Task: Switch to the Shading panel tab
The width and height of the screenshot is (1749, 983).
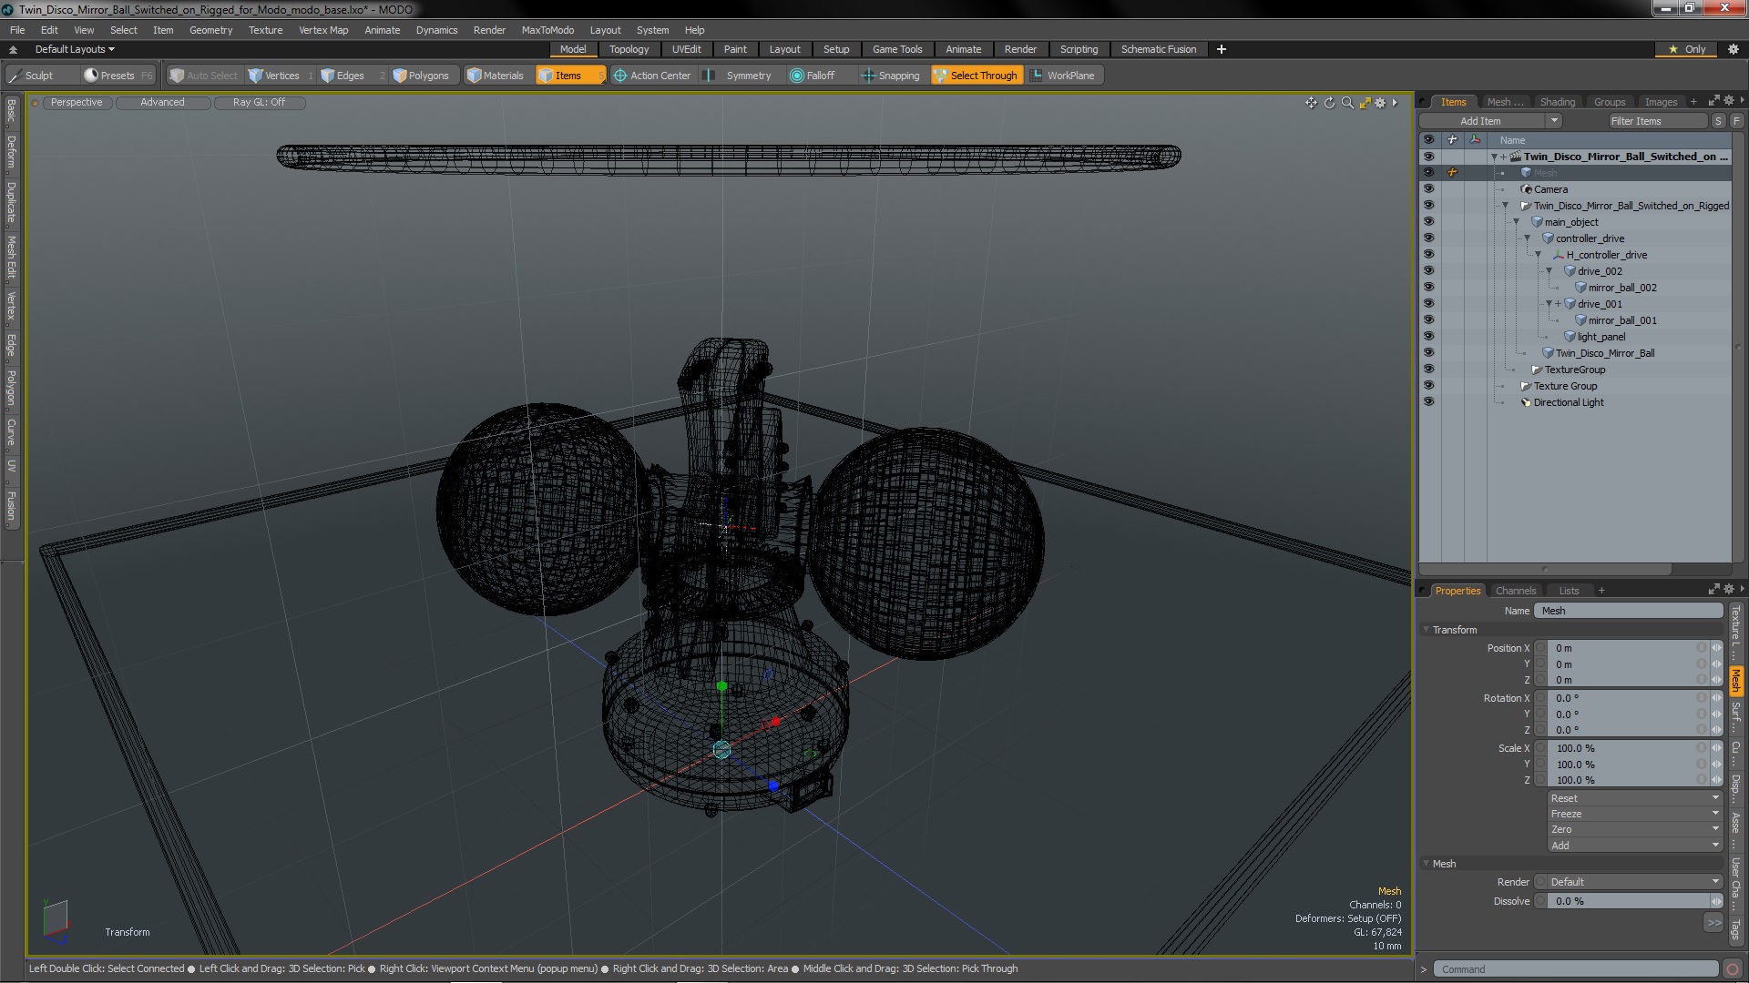Action: pos(1557,102)
